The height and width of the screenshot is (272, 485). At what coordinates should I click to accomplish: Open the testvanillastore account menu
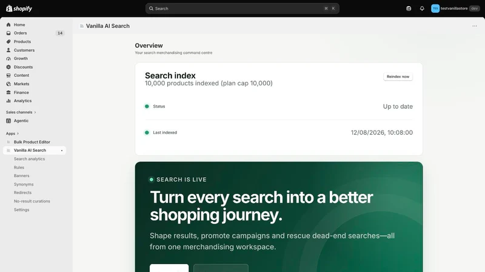pyautogui.click(x=455, y=8)
